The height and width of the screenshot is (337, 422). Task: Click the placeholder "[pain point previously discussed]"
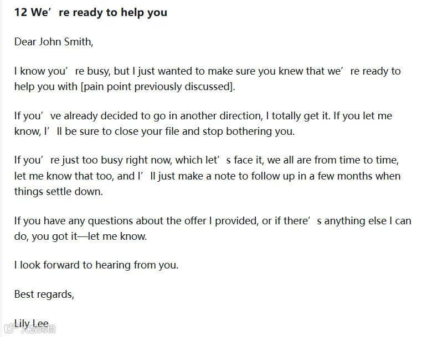pos(157,87)
